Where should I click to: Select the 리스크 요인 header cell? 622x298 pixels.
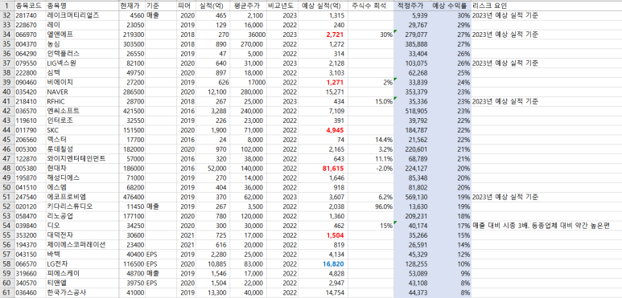click(546, 6)
